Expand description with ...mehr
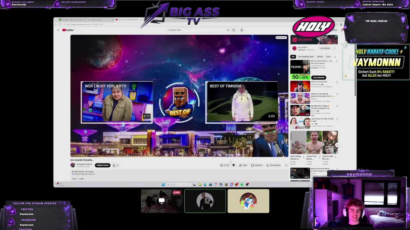Screen dimensions: 410x230 (81, 179)
